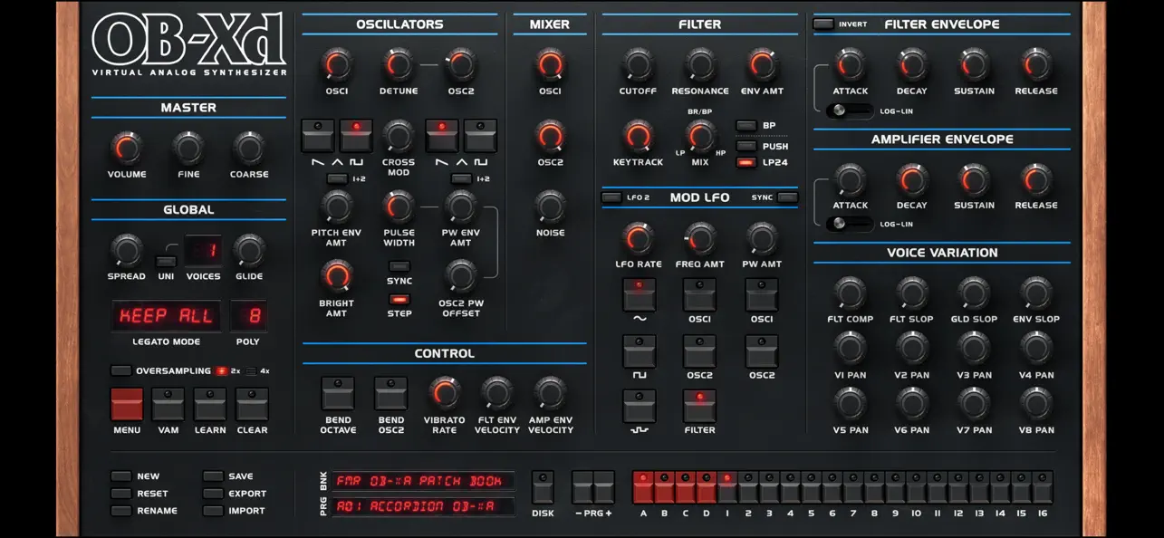Screen dimensions: 1164x538
Task: Click the VIBRATO RATE knob
Action: tap(444, 392)
